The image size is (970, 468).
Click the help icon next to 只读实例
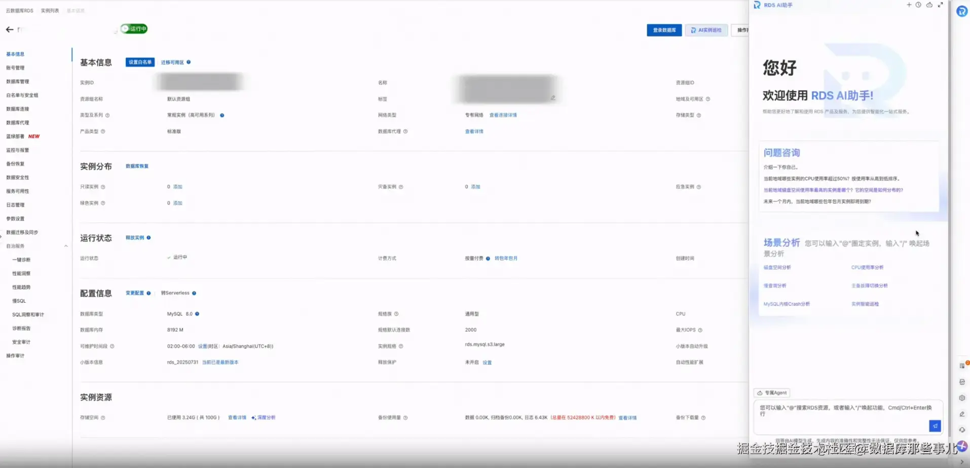tap(103, 187)
